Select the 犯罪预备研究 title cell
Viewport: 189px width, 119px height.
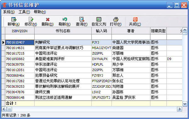63,75
